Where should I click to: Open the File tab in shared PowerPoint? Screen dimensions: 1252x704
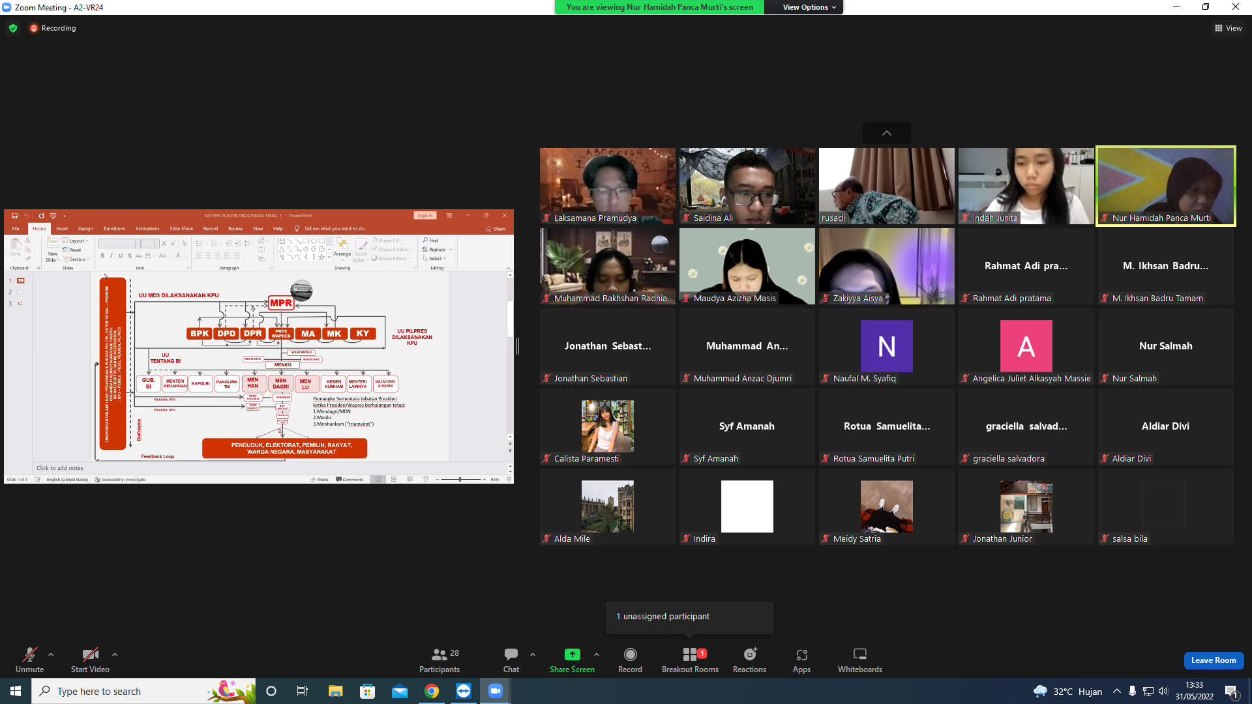click(x=16, y=229)
